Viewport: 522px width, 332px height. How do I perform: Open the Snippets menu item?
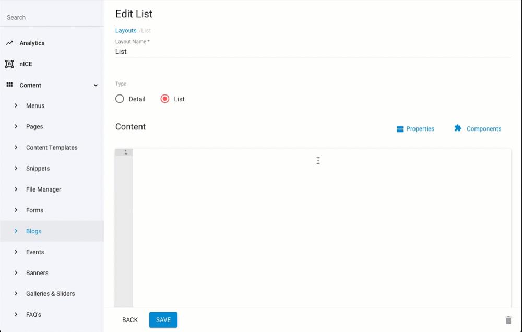point(38,169)
